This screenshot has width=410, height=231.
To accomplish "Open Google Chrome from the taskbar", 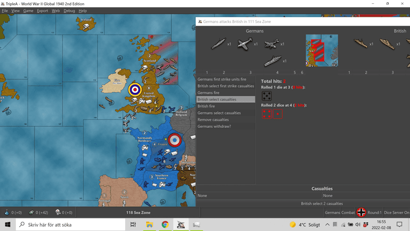I will (x=165, y=225).
